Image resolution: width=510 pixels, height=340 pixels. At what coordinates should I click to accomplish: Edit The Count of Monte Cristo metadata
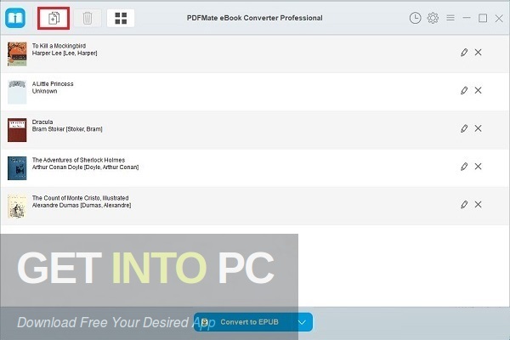(x=464, y=204)
